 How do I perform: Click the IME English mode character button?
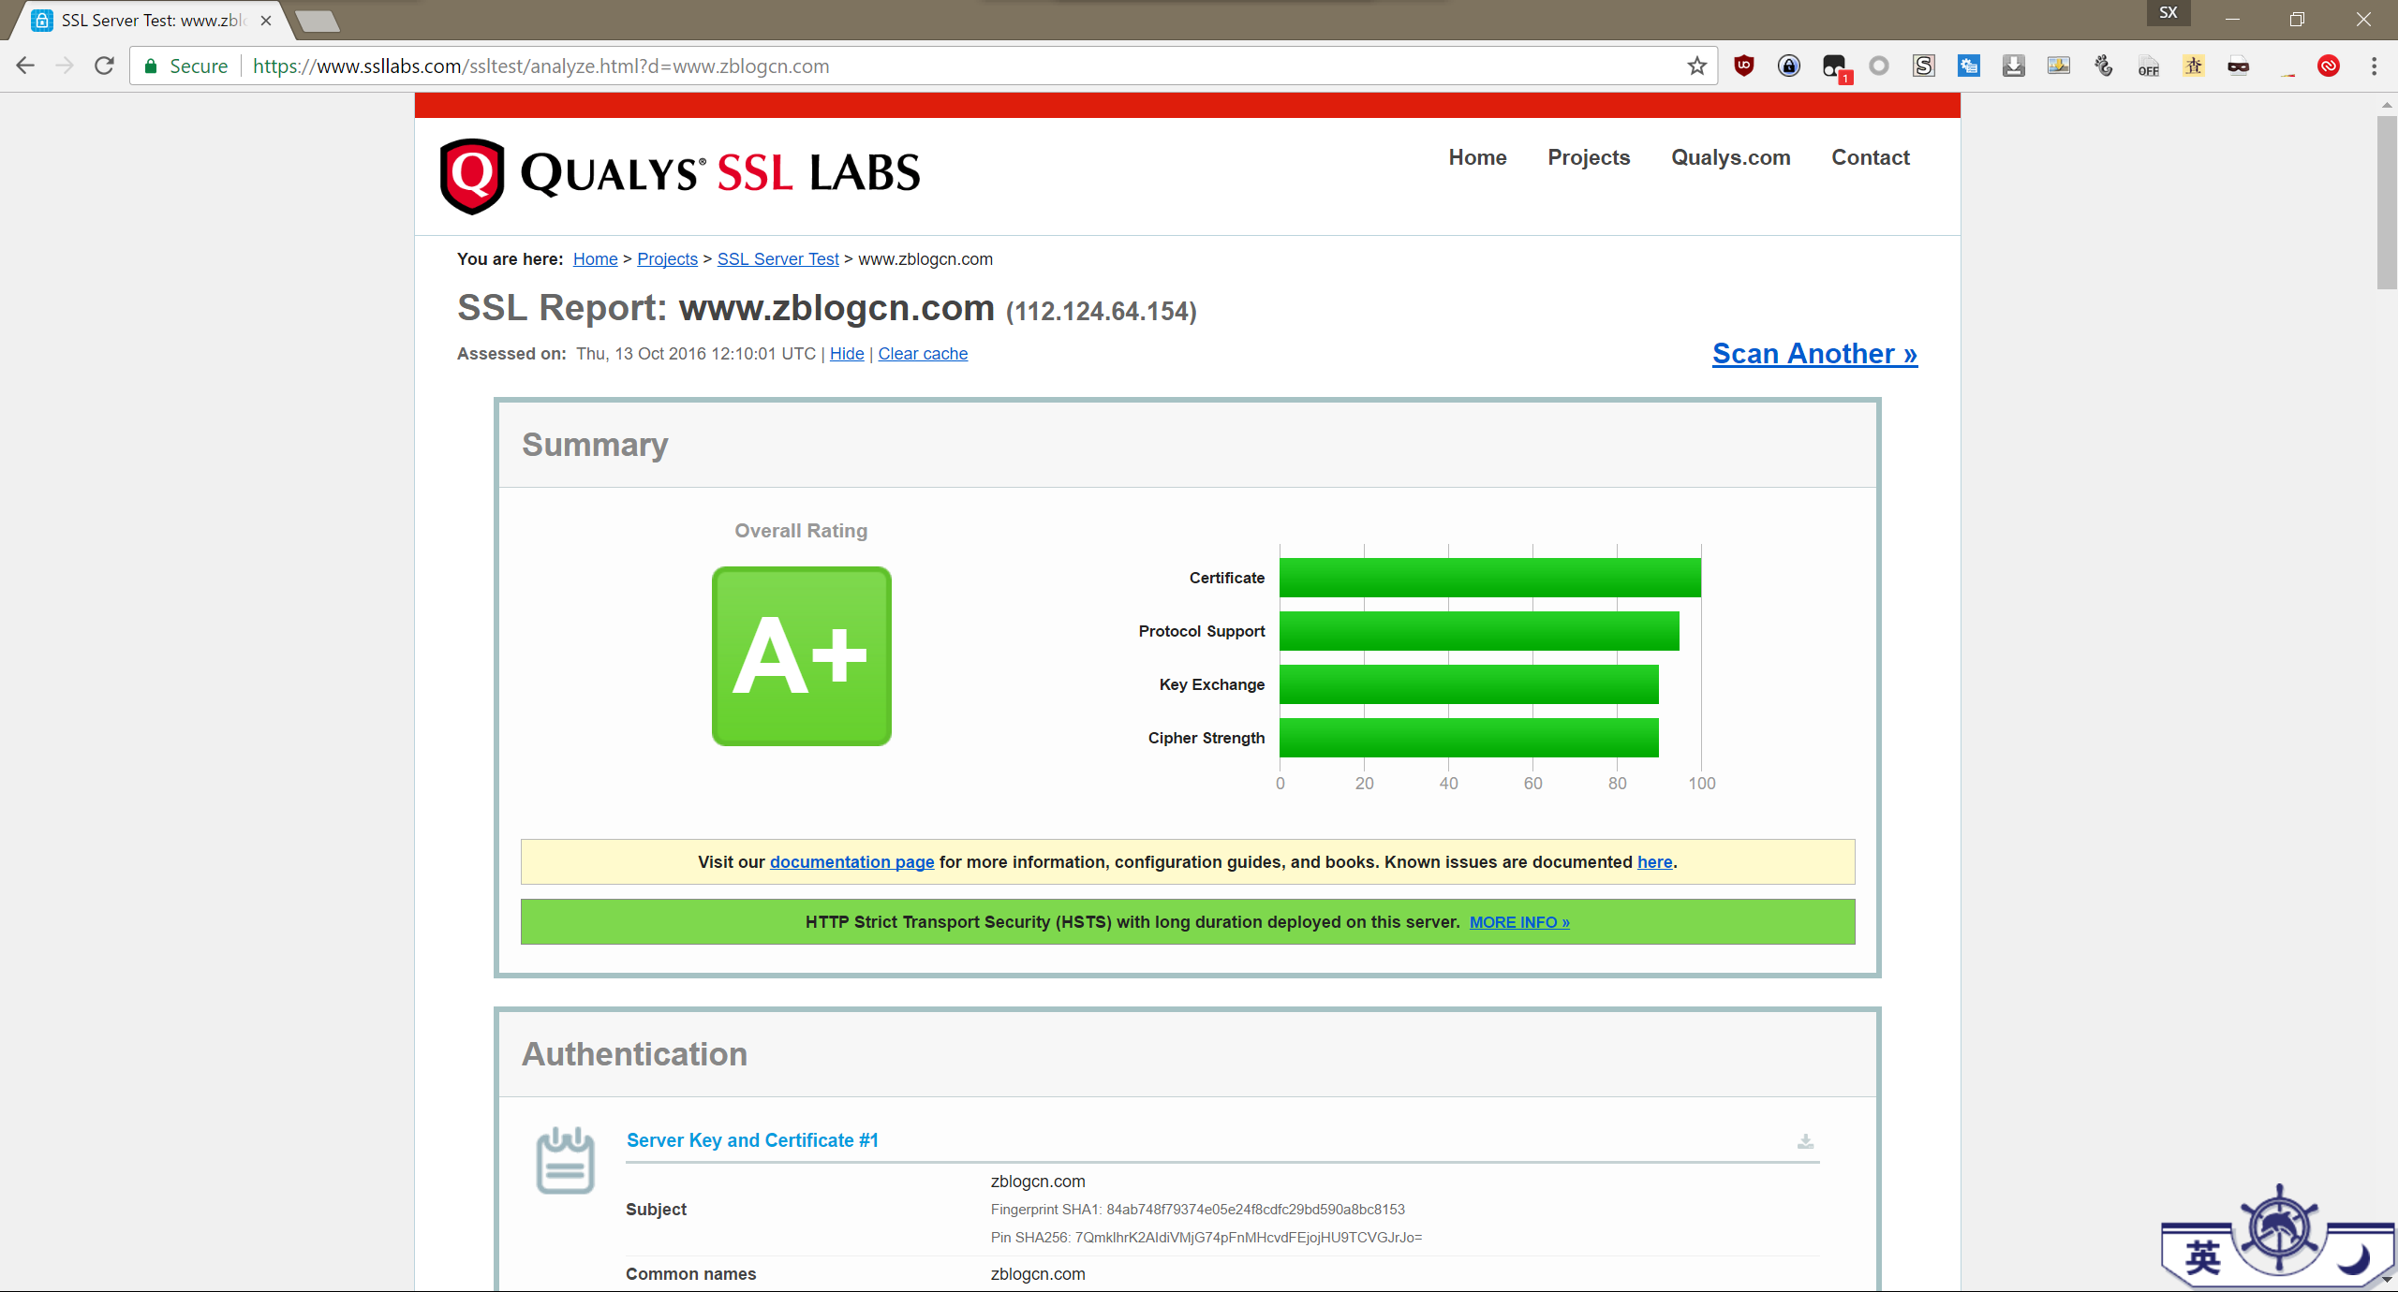pos(2202,1257)
